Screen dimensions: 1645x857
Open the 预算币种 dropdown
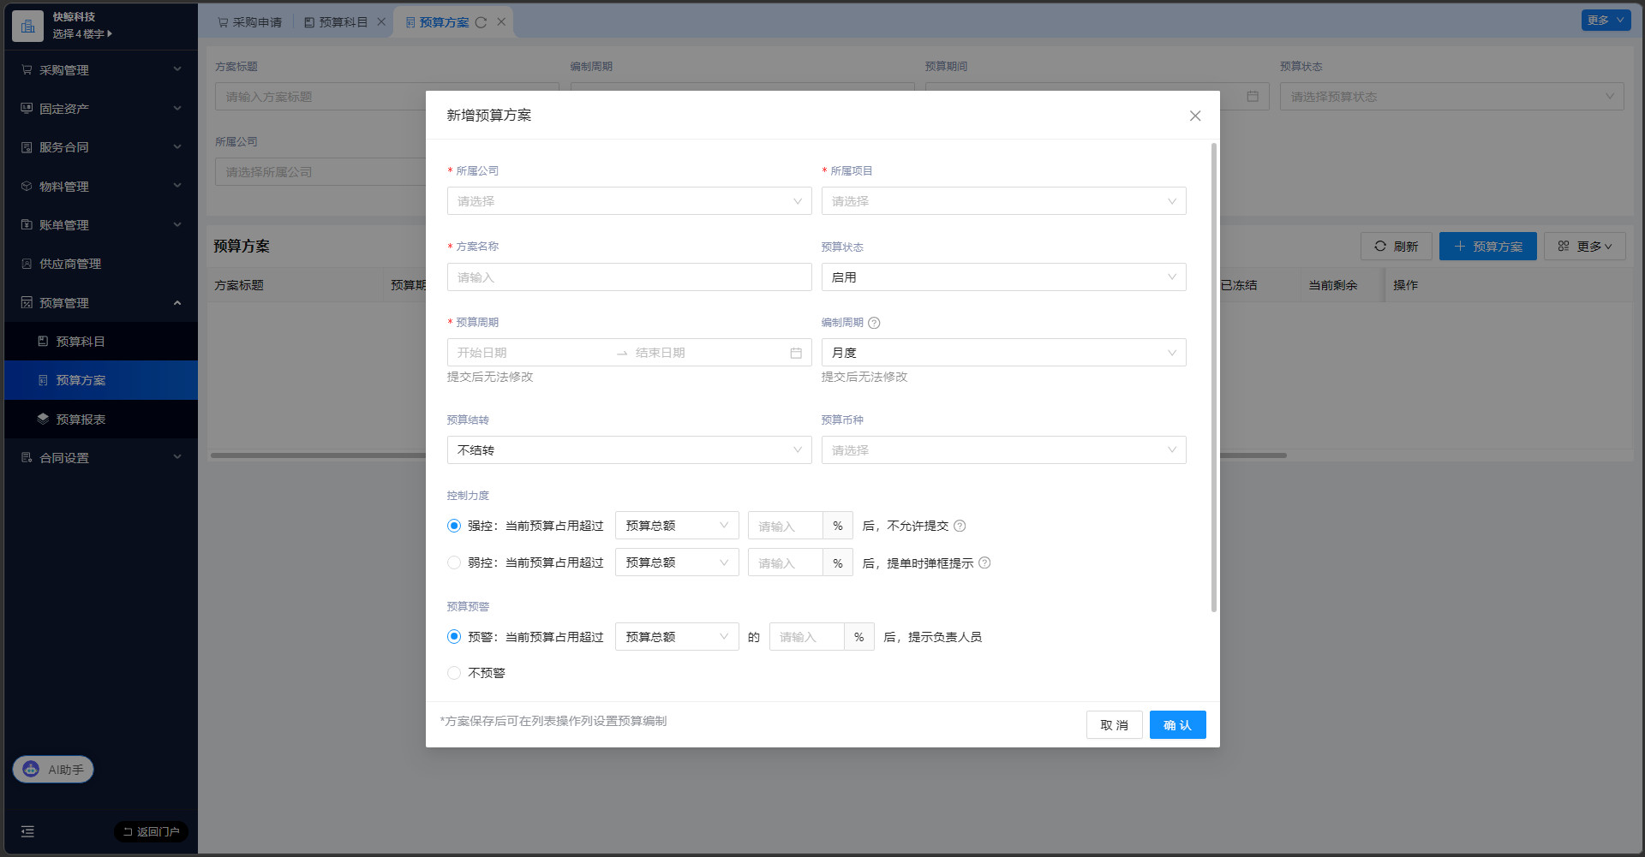click(x=1003, y=450)
